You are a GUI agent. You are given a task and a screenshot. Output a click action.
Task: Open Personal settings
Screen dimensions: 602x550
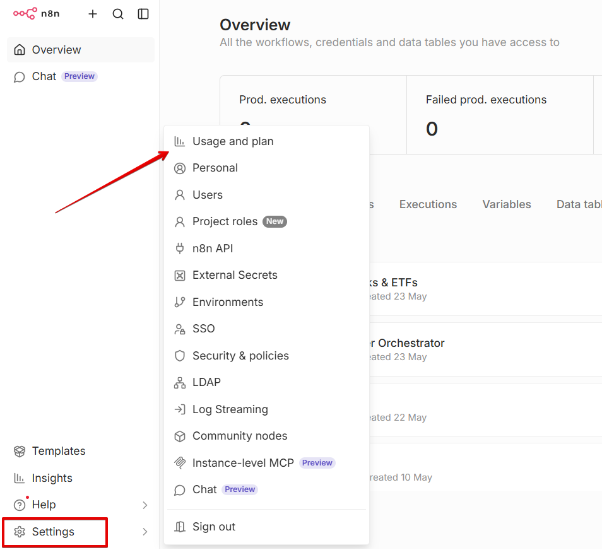(x=266, y=168)
